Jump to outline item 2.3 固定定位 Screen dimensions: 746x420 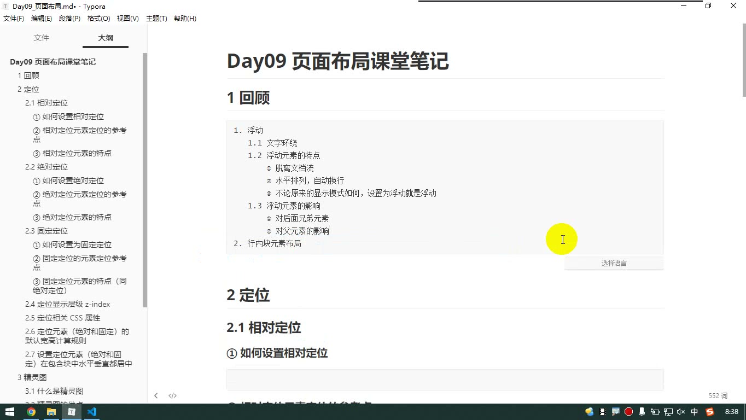[46, 231]
